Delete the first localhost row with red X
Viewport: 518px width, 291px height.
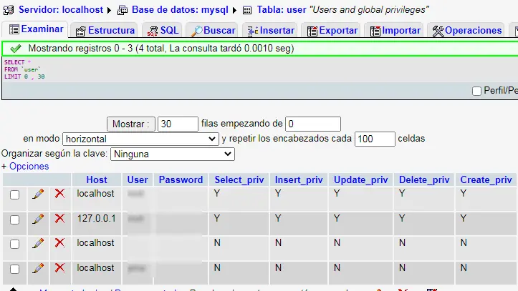pos(59,193)
